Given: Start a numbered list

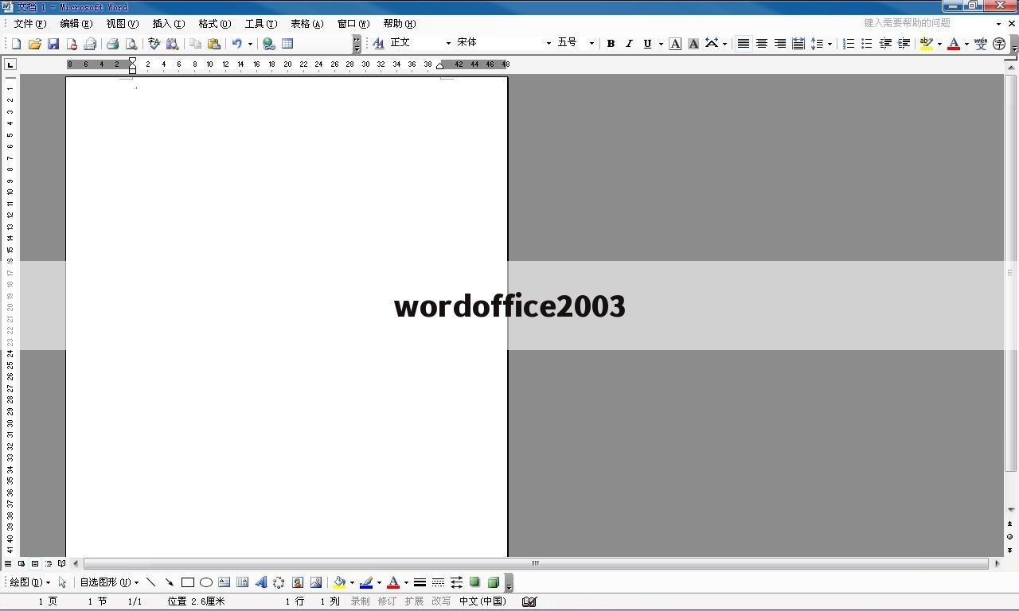Looking at the screenshot, I should (849, 44).
